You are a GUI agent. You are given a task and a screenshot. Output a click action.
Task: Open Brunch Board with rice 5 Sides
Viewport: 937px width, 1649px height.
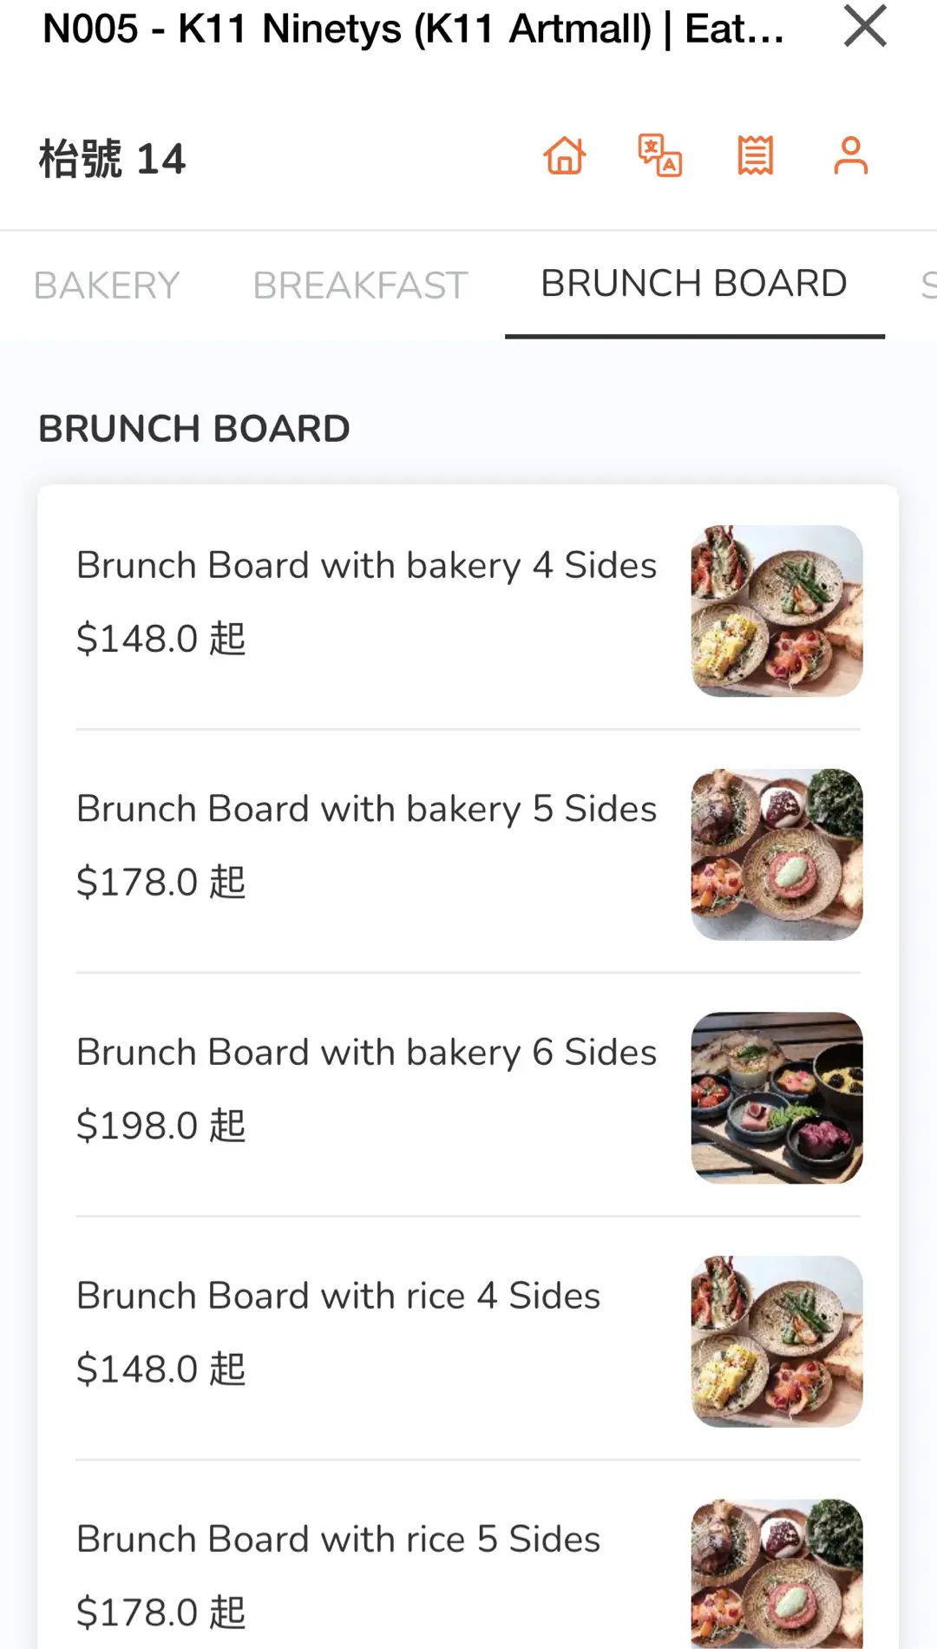[x=338, y=1540]
